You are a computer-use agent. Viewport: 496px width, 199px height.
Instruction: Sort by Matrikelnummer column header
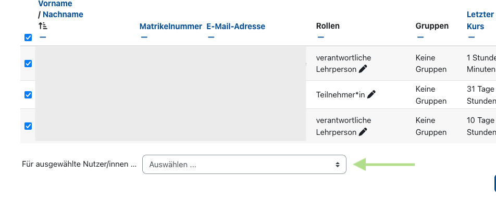click(171, 27)
